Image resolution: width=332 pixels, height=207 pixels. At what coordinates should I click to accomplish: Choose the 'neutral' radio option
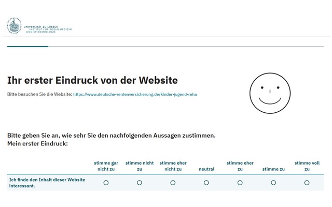pos(206,183)
